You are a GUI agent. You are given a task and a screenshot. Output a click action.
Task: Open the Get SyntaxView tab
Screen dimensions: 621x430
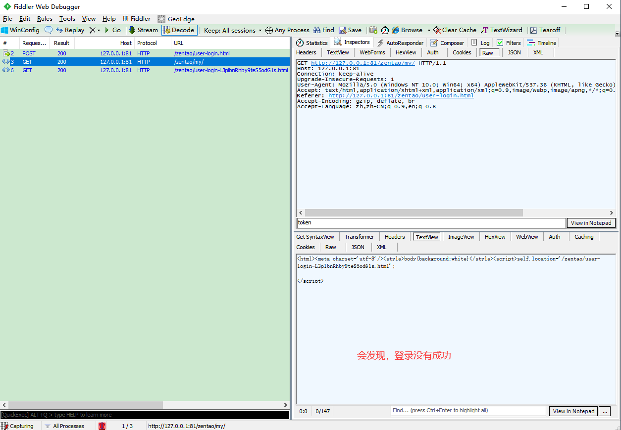point(315,237)
